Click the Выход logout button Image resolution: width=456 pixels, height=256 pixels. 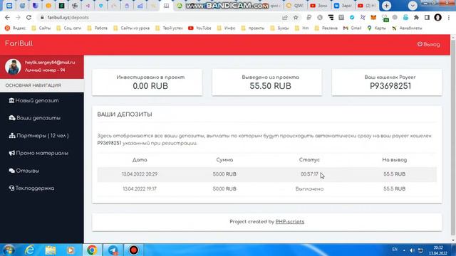point(429,44)
